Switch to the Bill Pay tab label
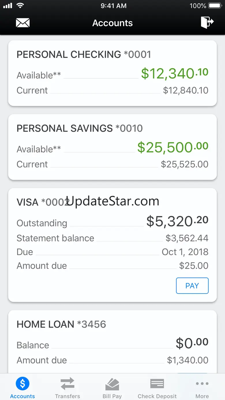225x400 pixels. coord(112,396)
